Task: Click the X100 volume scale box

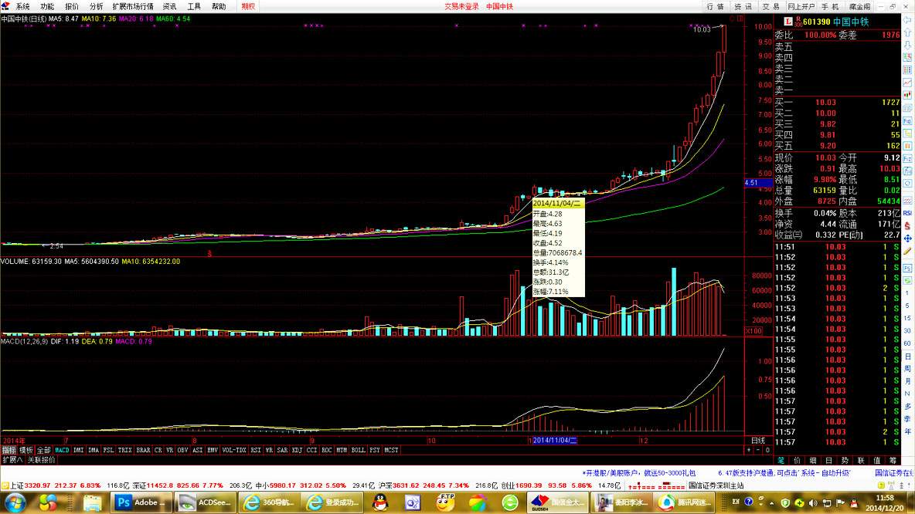Action: pyautogui.click(x=753, y=331)
